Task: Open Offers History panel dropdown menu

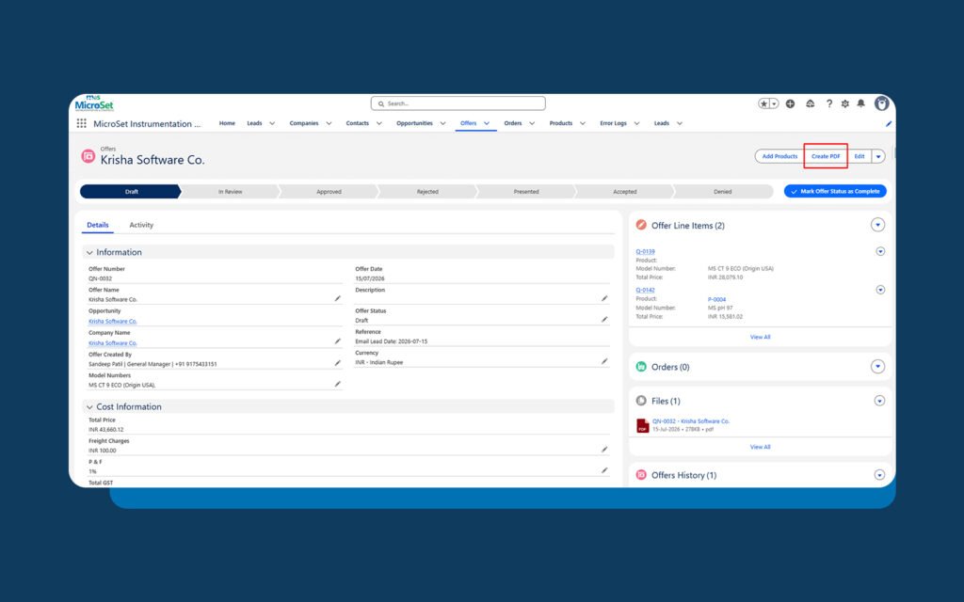Action: point(880,475)
